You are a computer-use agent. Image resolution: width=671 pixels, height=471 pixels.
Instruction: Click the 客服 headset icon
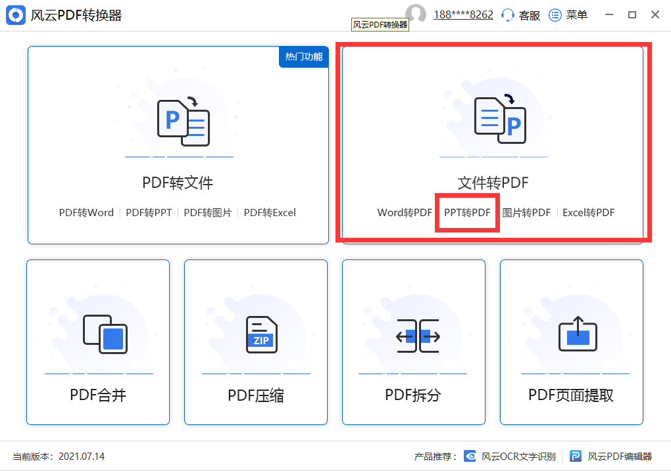(507, 15)
